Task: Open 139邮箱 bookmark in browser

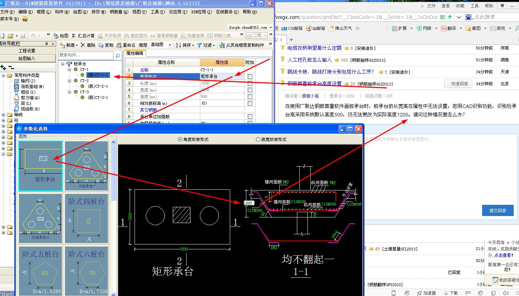Action: [291, 28]
